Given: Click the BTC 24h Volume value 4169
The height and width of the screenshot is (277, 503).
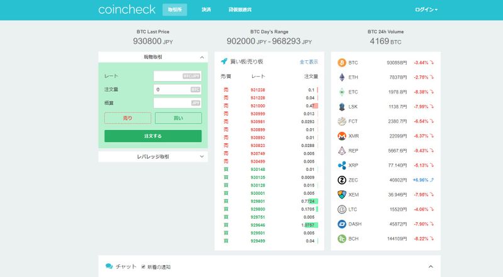Looking at the screenshot, I should [380, 41].
